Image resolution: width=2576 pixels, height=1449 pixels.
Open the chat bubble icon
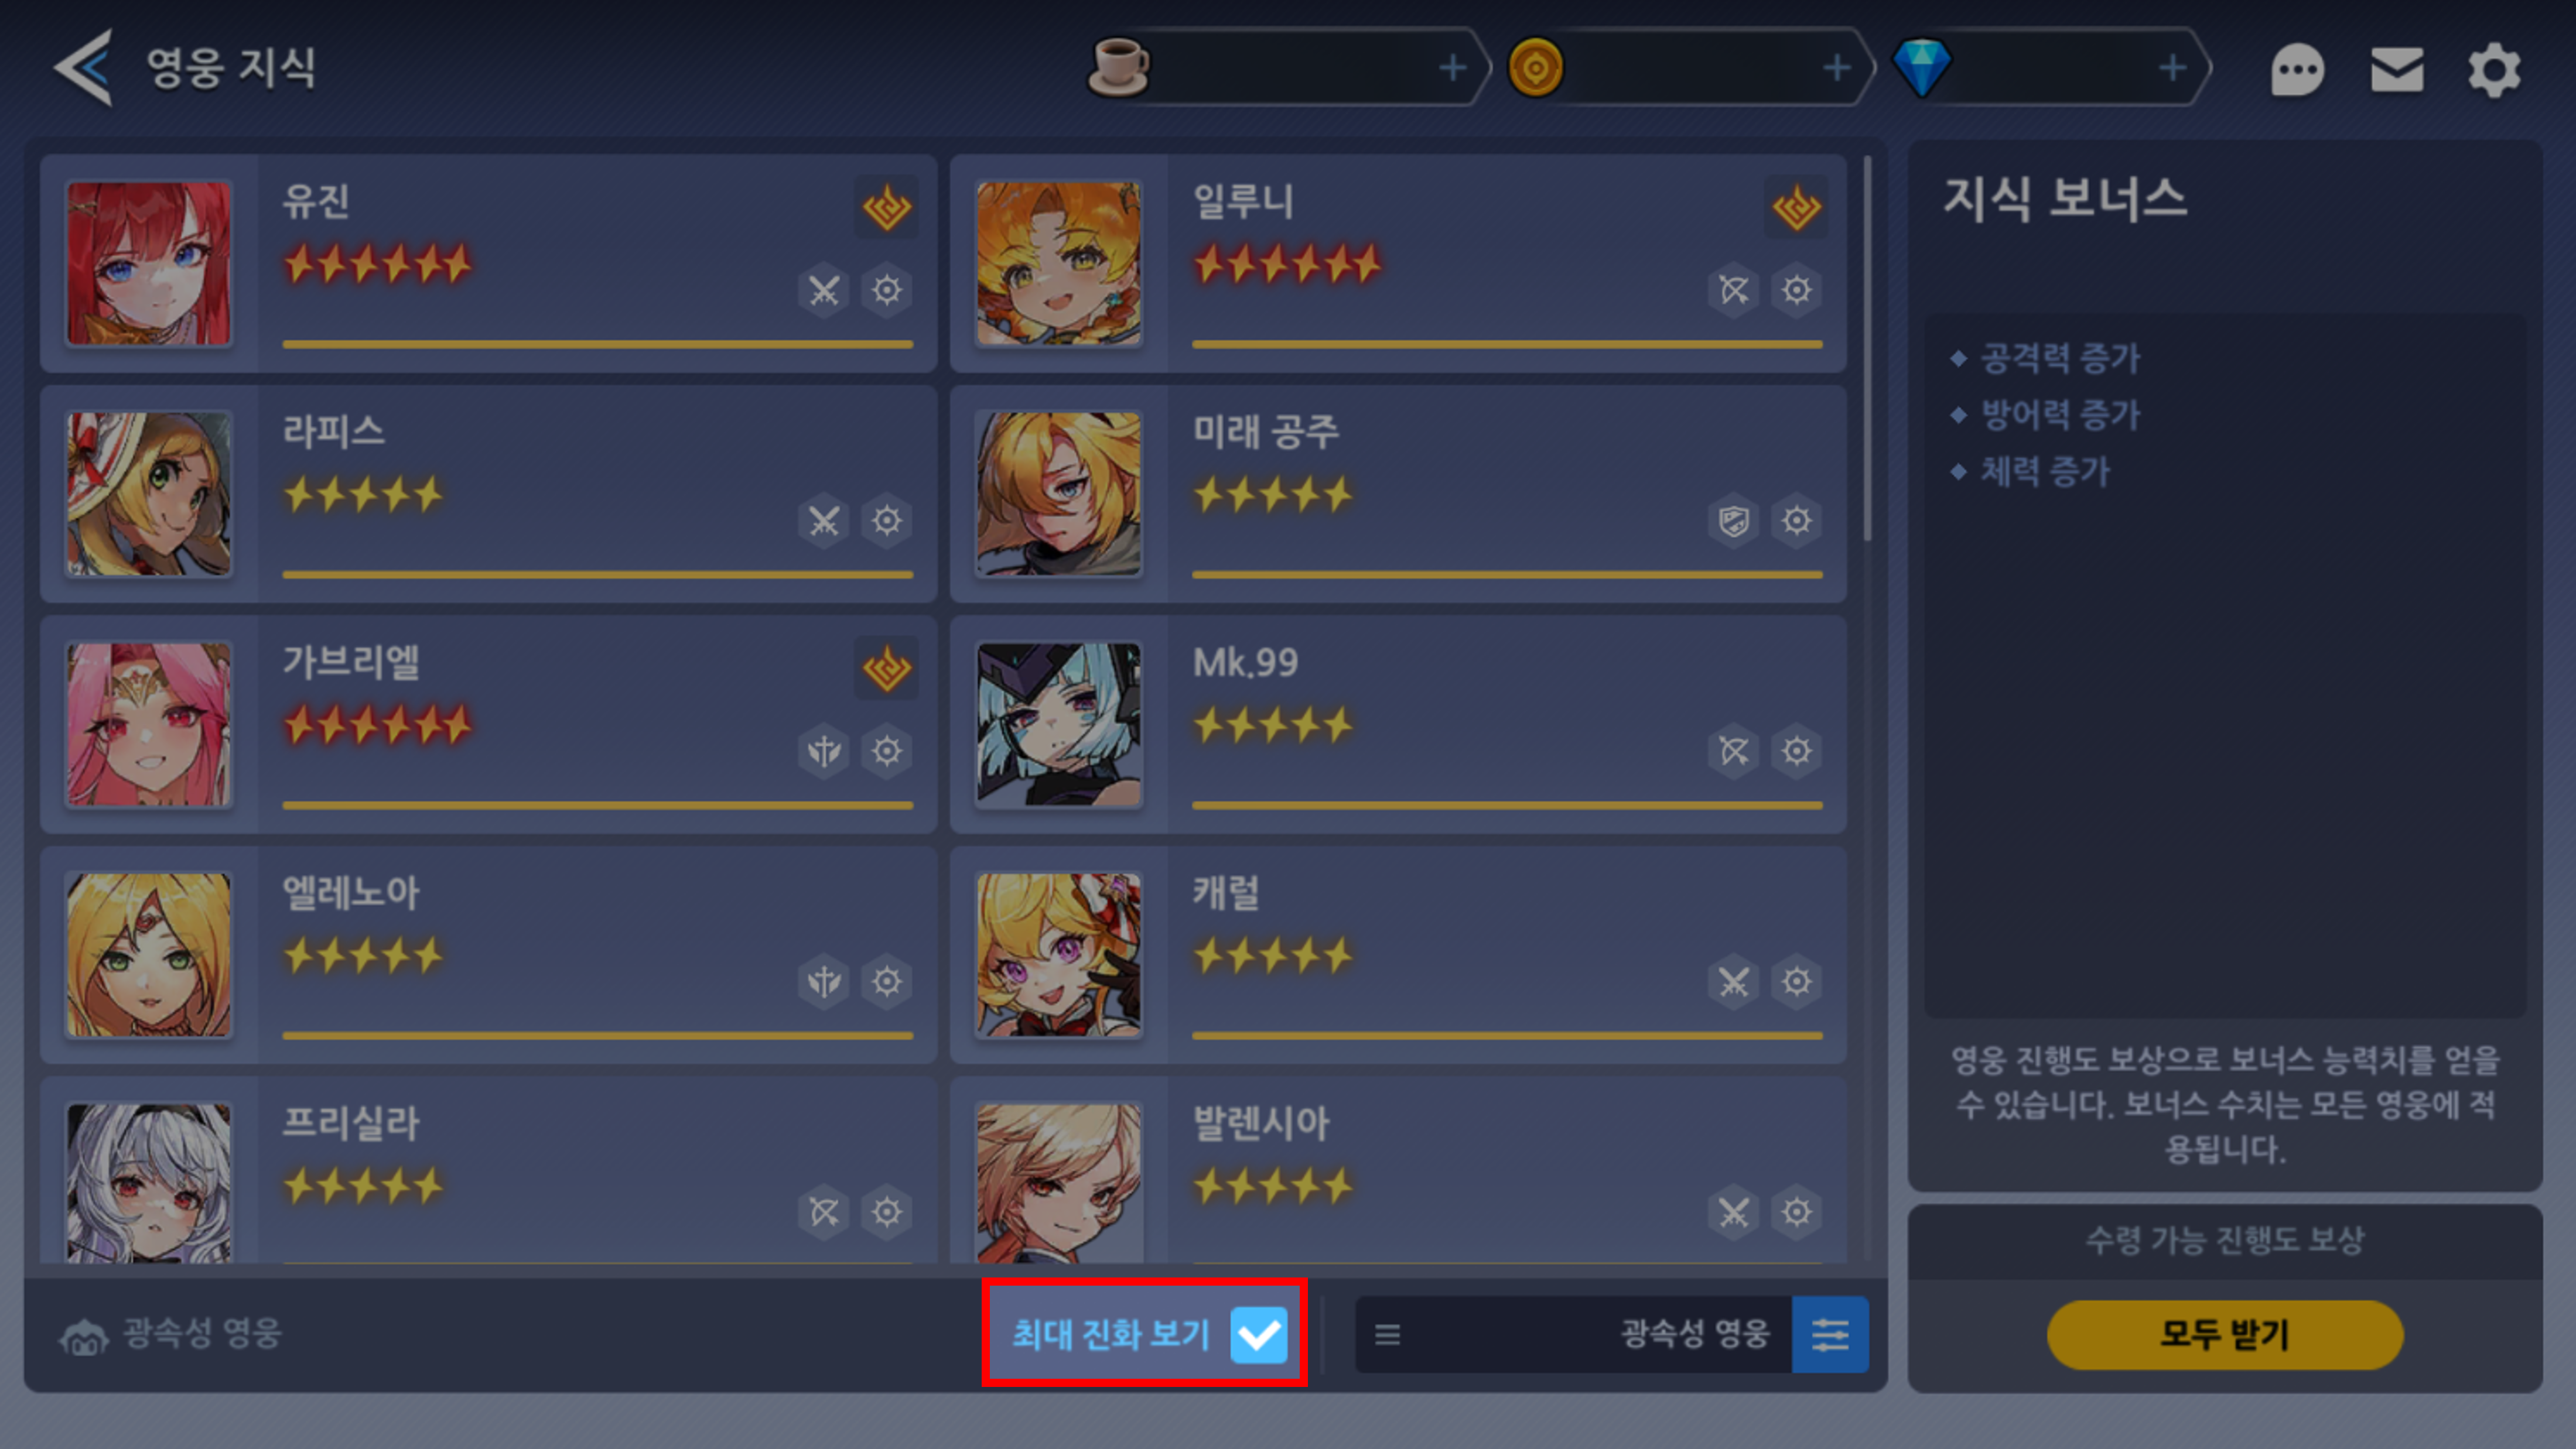[x=2297, y=70]
